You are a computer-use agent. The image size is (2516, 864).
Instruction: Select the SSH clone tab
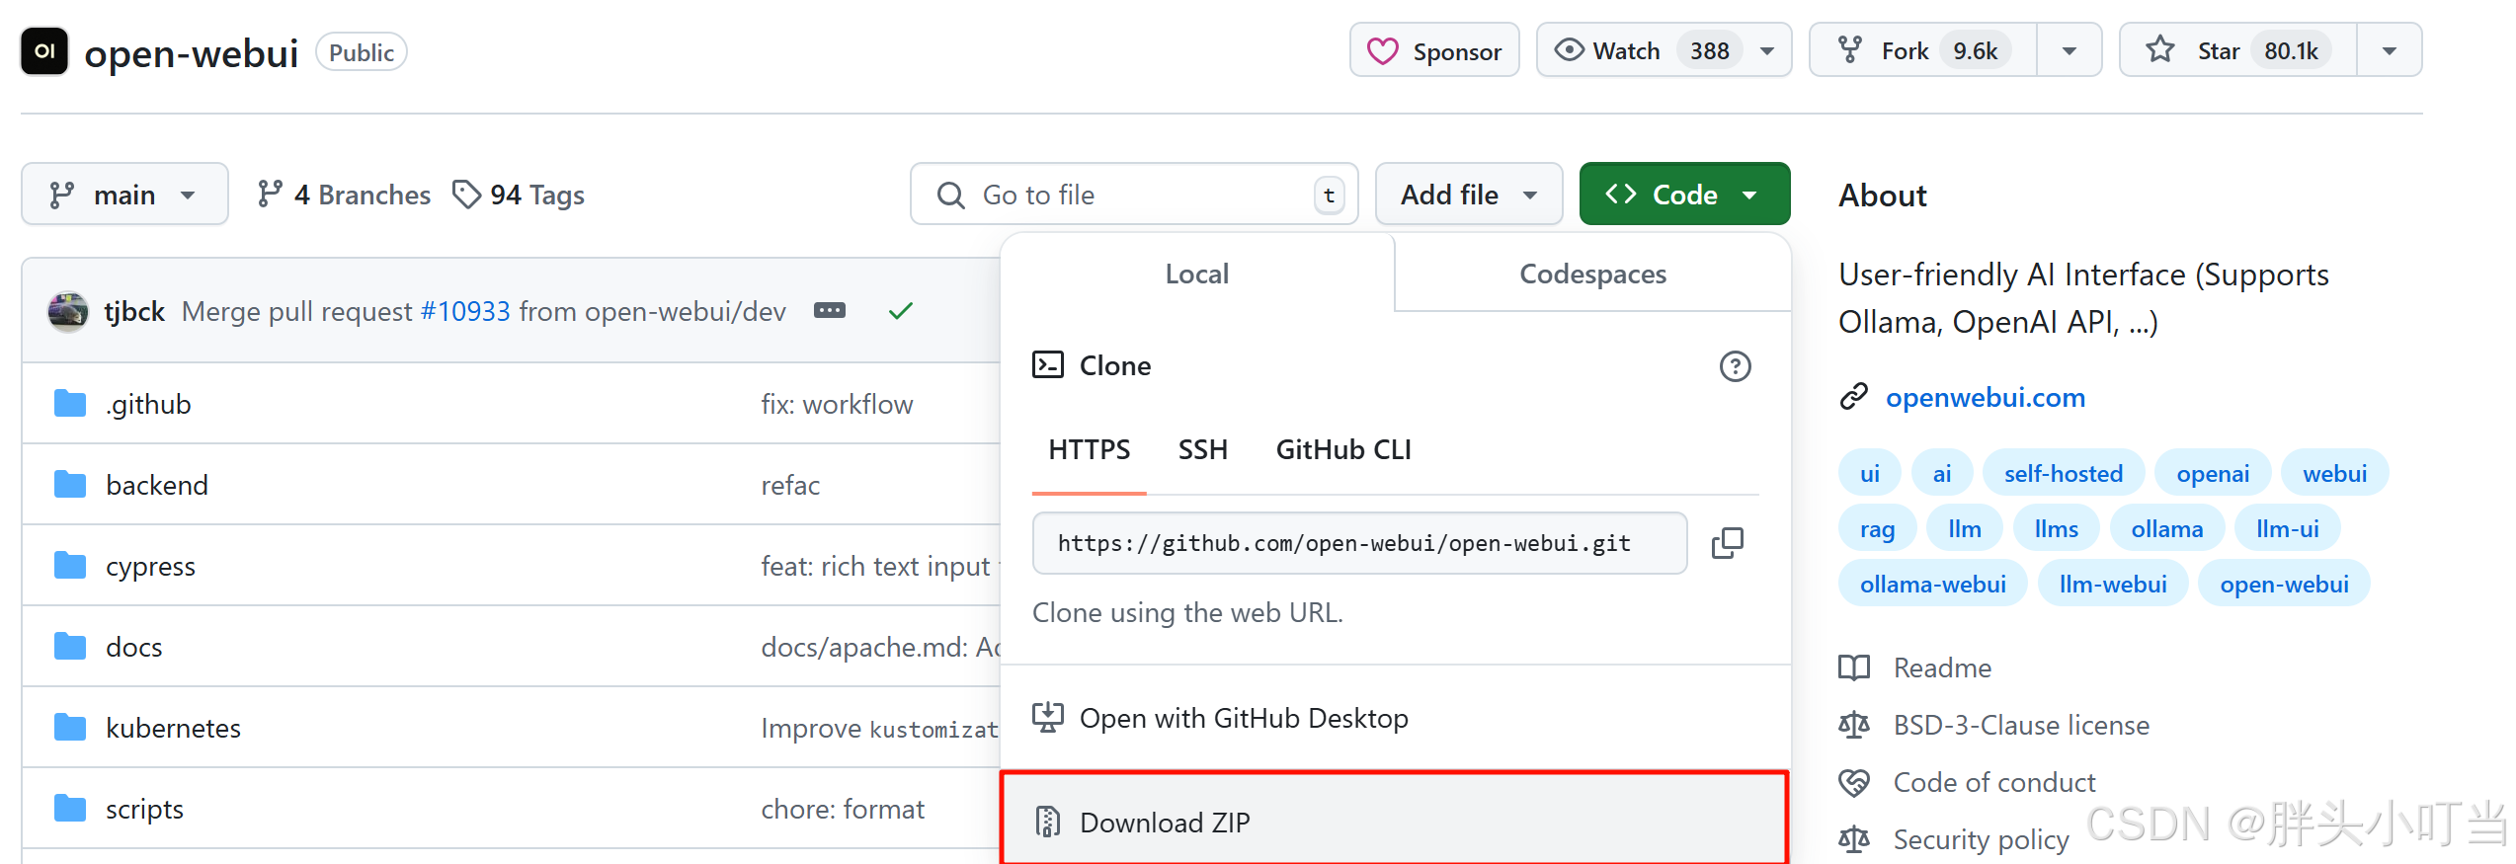point(1202,450)
